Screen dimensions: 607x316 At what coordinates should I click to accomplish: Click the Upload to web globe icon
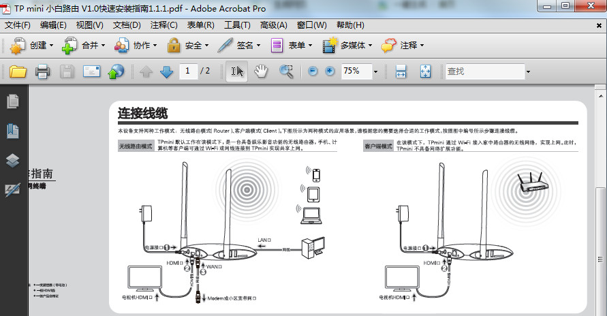(116, 72)
